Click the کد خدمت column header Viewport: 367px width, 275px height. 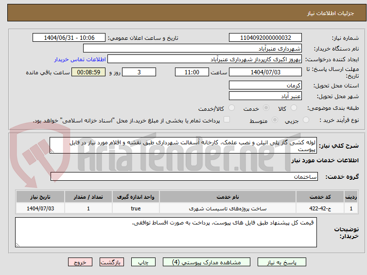tap(320, 197)
